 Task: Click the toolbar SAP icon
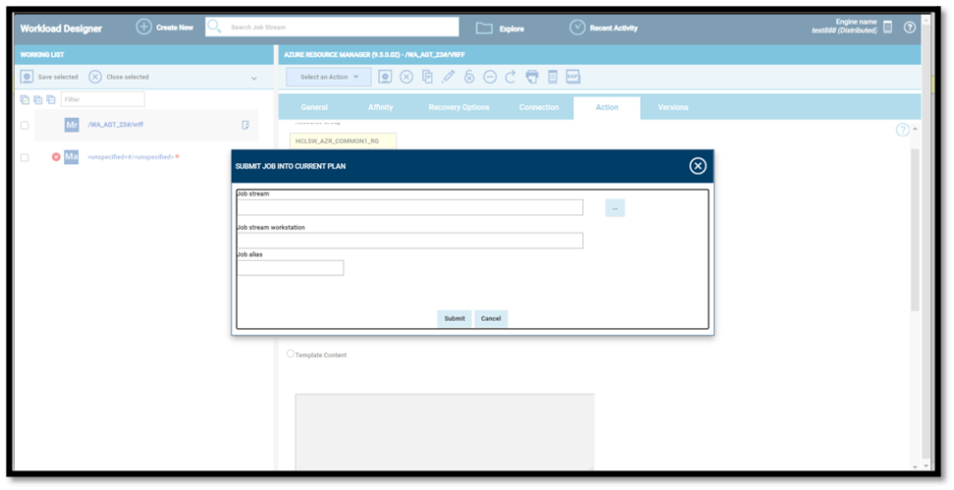(x=573, y=76)
